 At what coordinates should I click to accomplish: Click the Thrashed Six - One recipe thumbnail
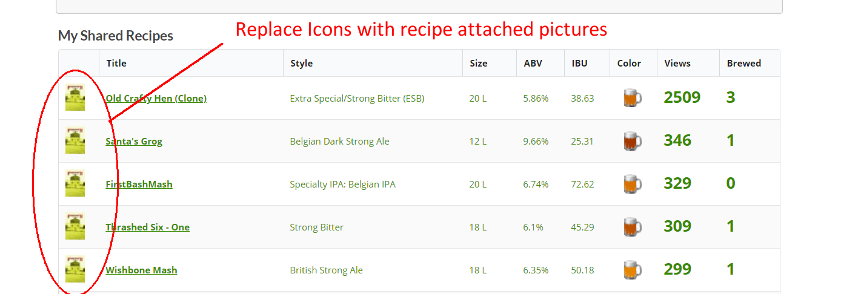tap(75, 226)
